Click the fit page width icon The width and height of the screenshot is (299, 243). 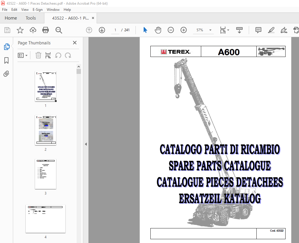223,30
